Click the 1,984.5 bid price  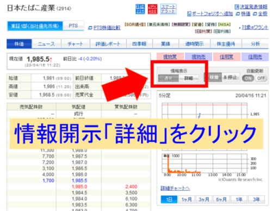[79, 193]
